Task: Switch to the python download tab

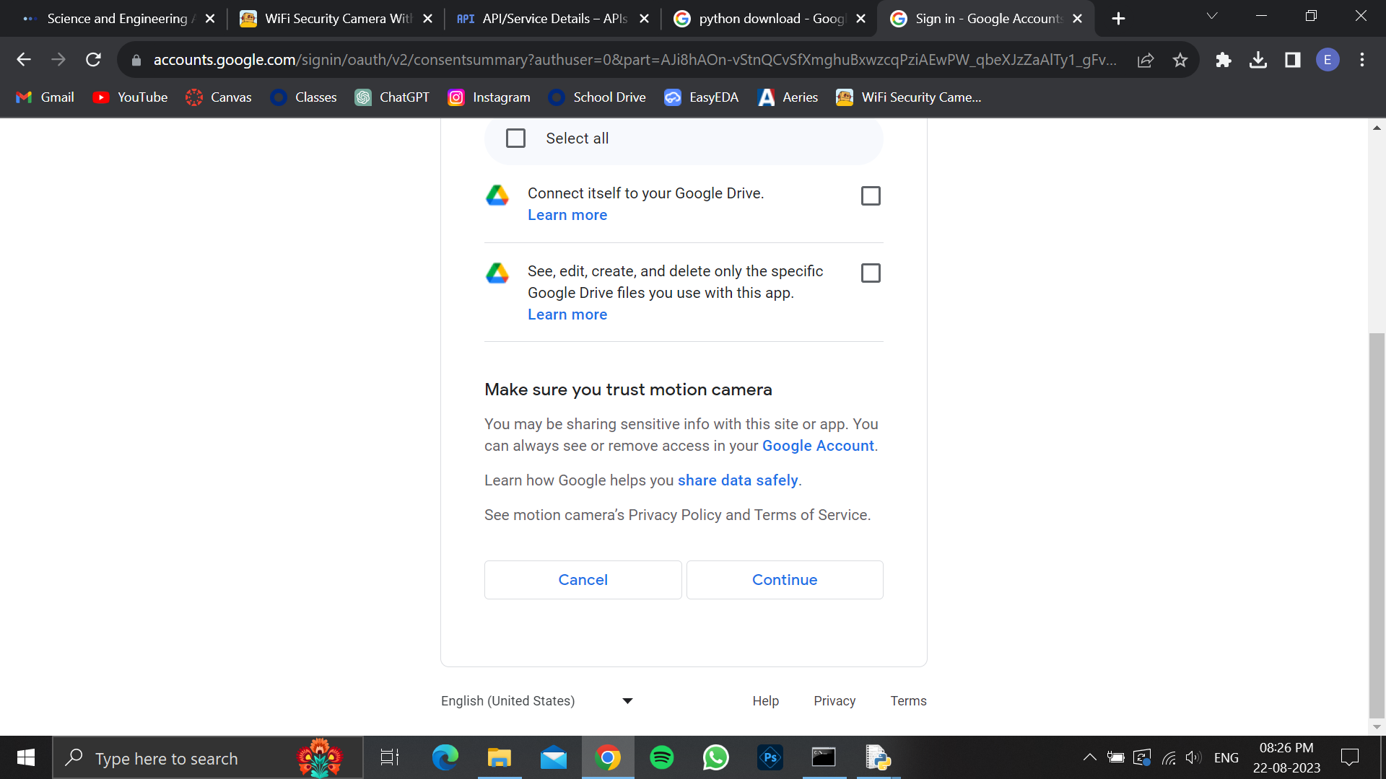Action: pos(770,19)
